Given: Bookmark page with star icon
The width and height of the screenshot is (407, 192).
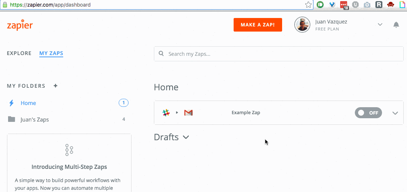Looking at the screenshot, I should (308, 5).
